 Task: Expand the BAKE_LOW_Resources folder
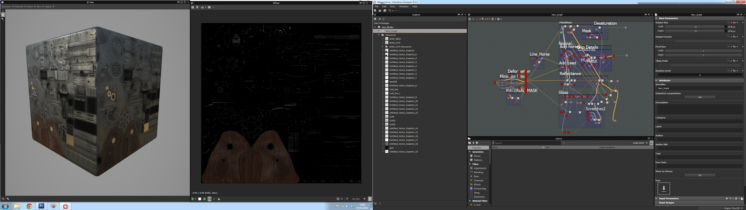[383, 47]
